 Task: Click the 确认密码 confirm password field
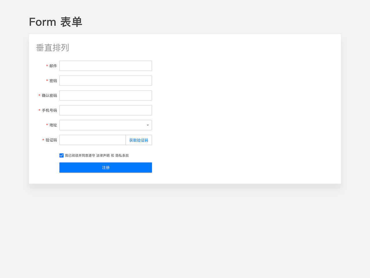click(106, 95)
